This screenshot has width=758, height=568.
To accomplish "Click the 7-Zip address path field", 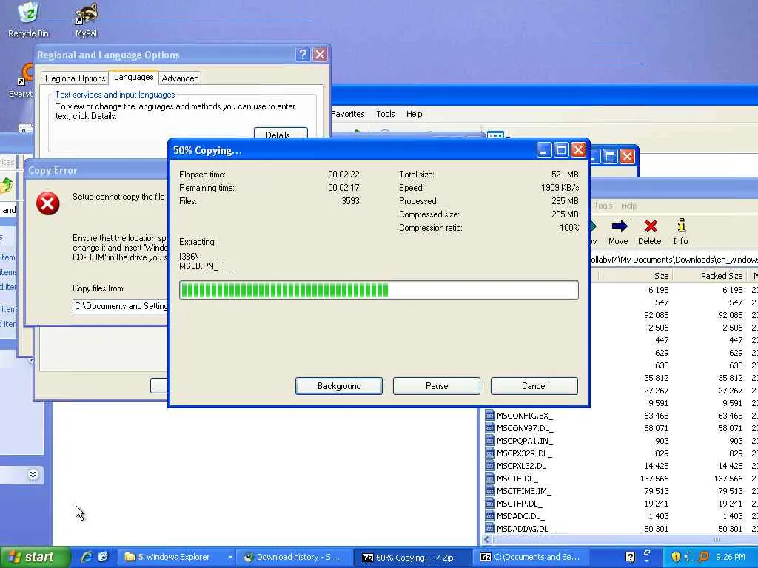I will [674, 260].
